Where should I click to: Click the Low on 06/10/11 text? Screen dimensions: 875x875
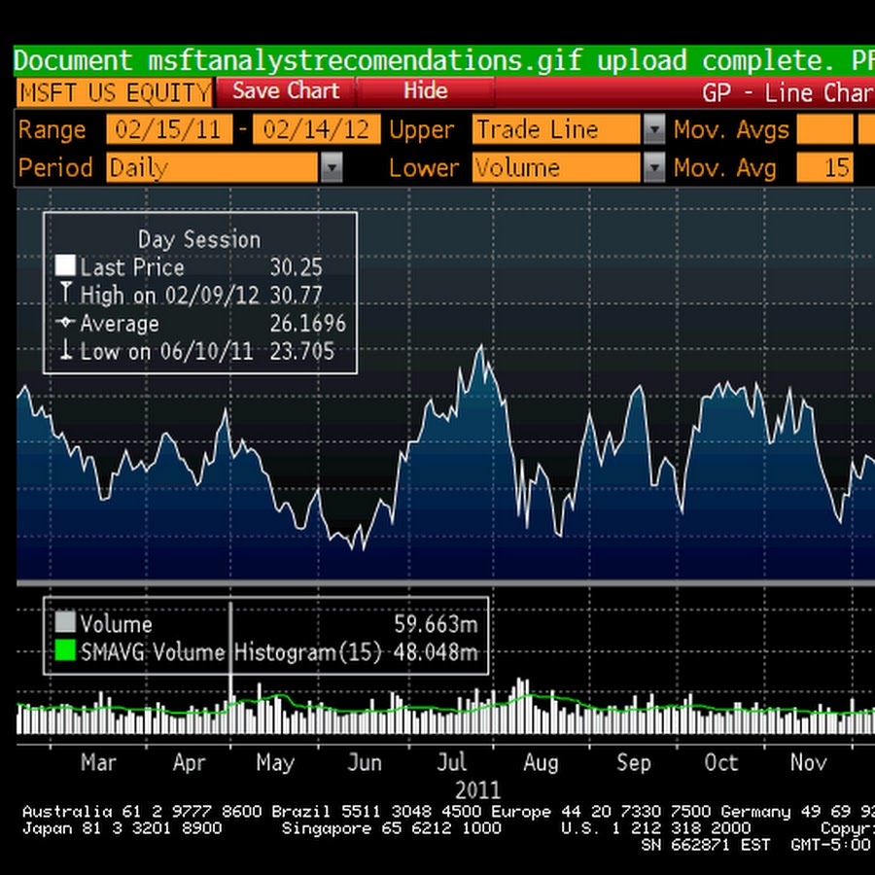[166, 352]
